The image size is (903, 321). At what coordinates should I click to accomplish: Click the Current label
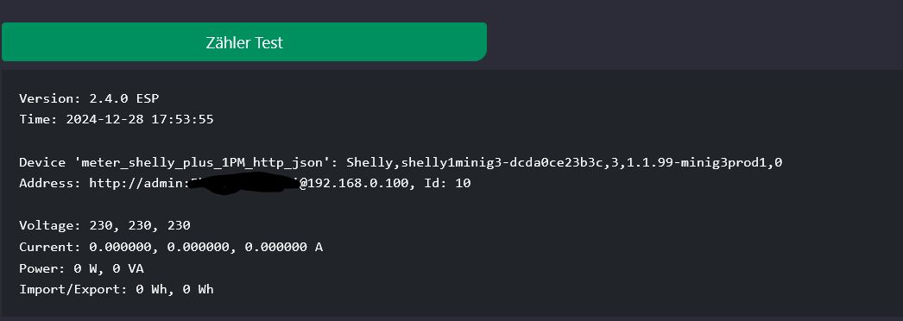point(50,247)
